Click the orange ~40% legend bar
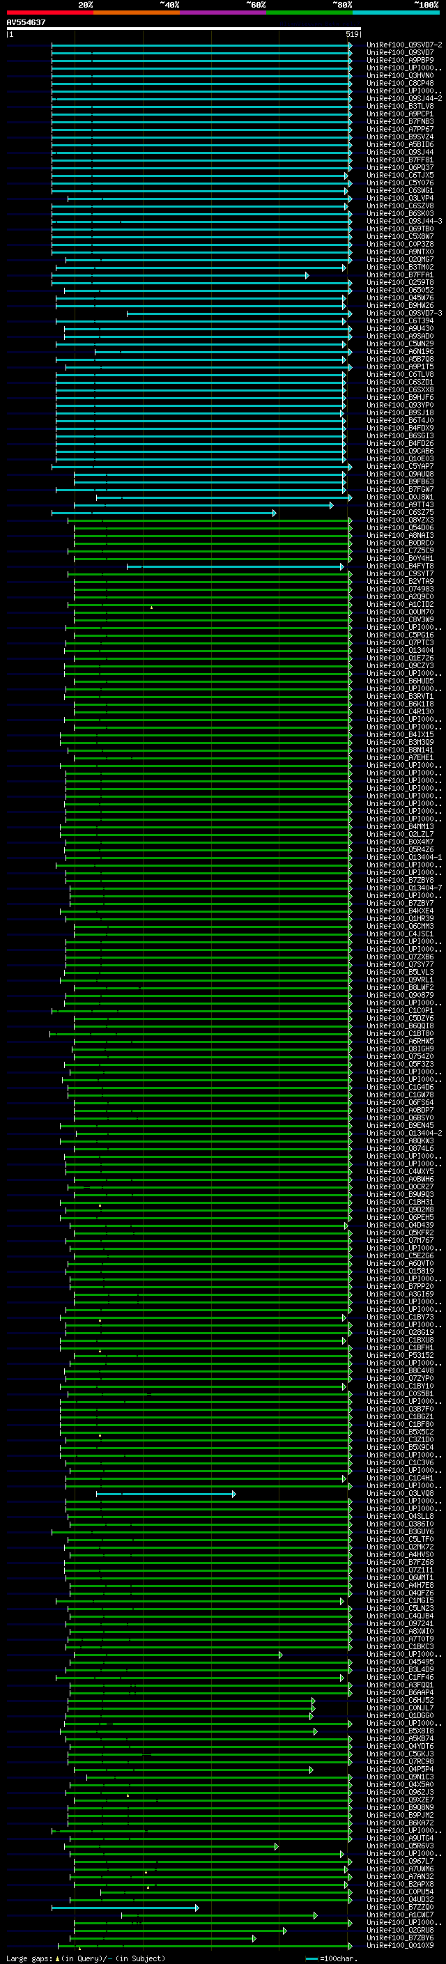 coord(137,13)
